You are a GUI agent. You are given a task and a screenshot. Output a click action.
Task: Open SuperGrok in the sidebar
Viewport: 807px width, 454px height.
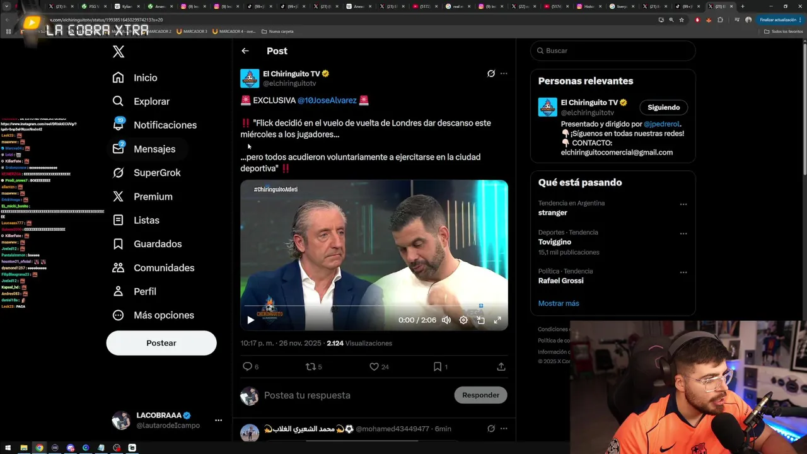tap(146, 173)
